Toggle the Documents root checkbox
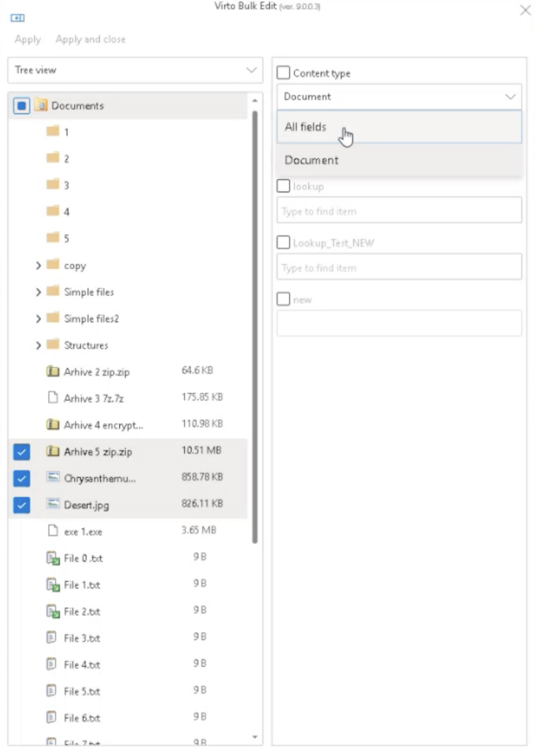Image resolution: width=535 pixels, height=747 pixels. [21, 105]
